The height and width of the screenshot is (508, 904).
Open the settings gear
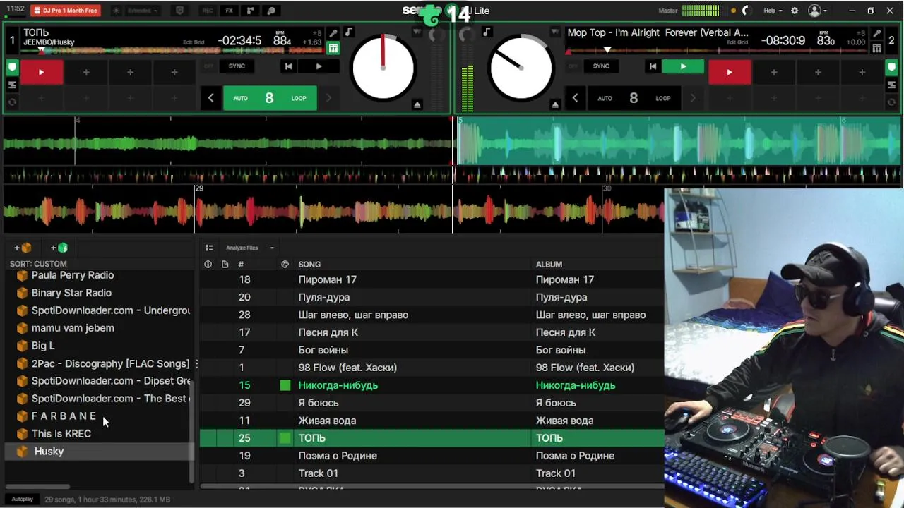795,11
